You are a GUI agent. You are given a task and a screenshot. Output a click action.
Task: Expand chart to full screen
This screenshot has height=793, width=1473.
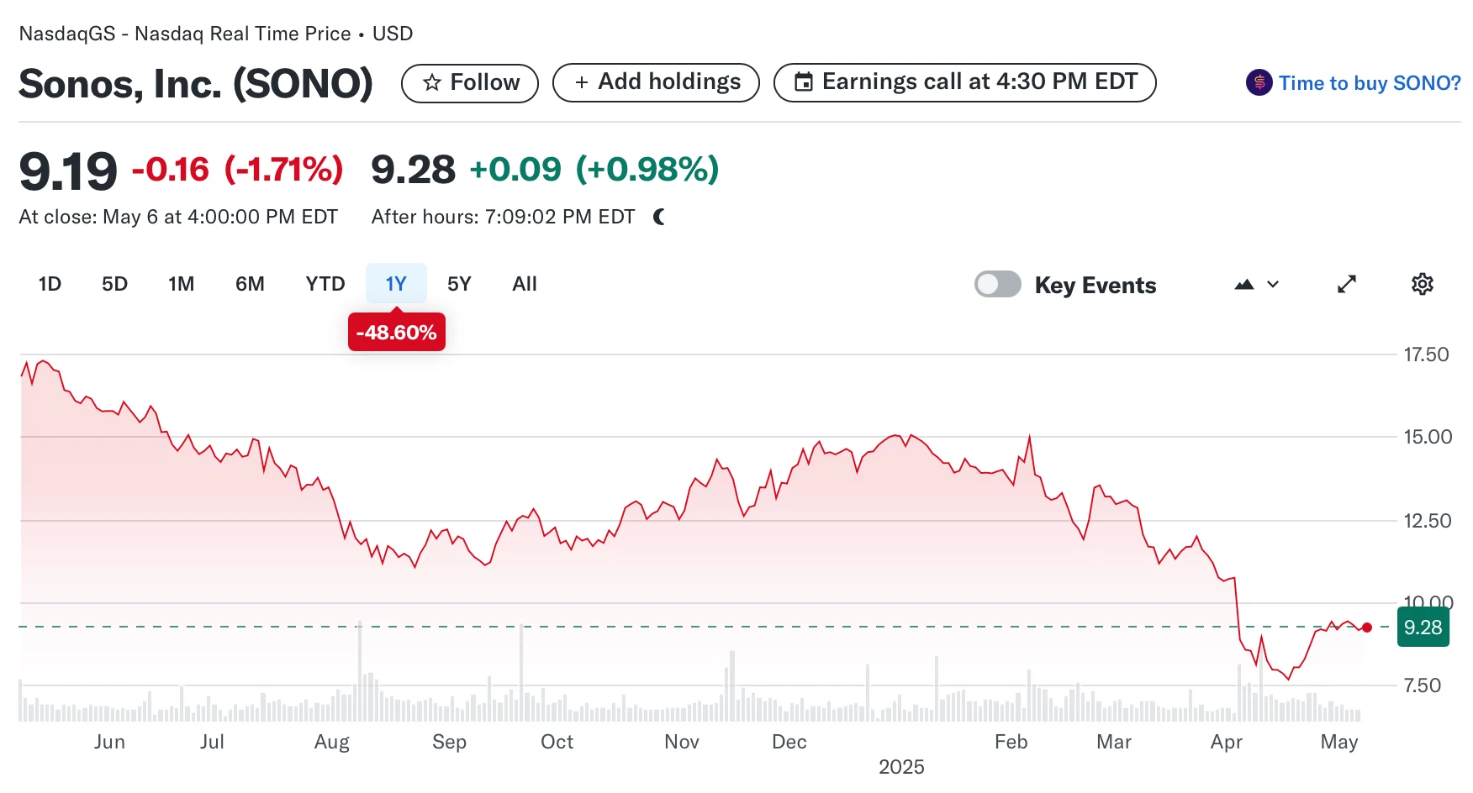[1347, 284]
